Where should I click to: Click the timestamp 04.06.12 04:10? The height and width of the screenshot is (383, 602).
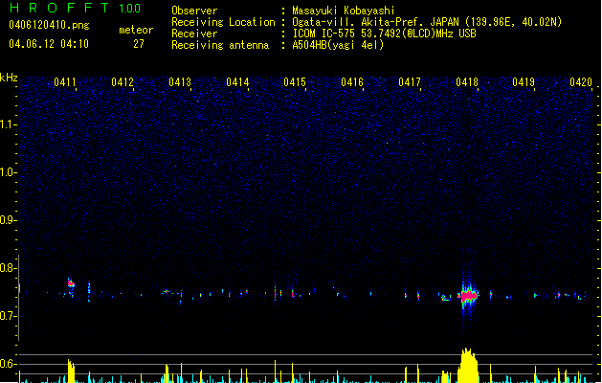click(x=49, y=44)
